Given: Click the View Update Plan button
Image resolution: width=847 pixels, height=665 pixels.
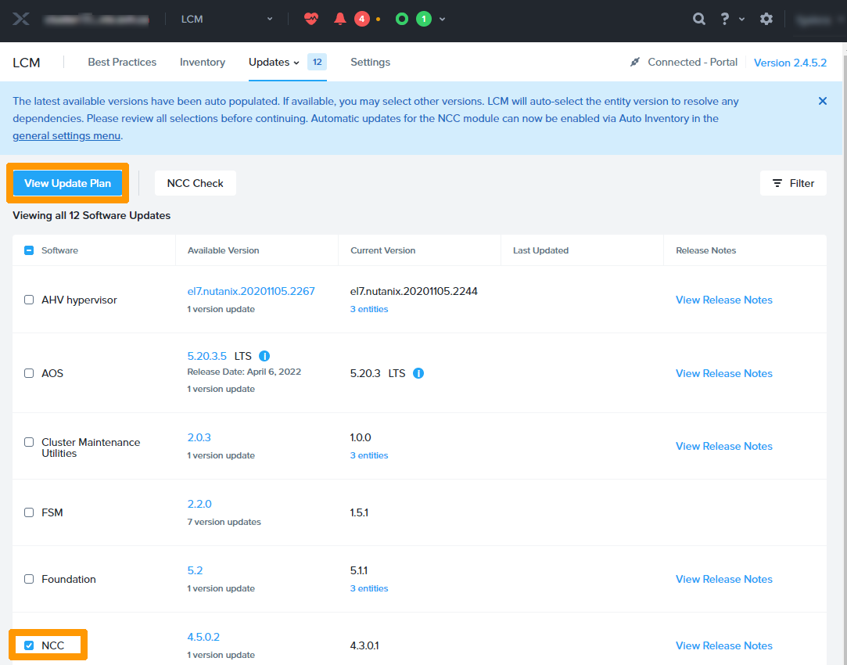Looking at the screenshot, I should (68, 183).
